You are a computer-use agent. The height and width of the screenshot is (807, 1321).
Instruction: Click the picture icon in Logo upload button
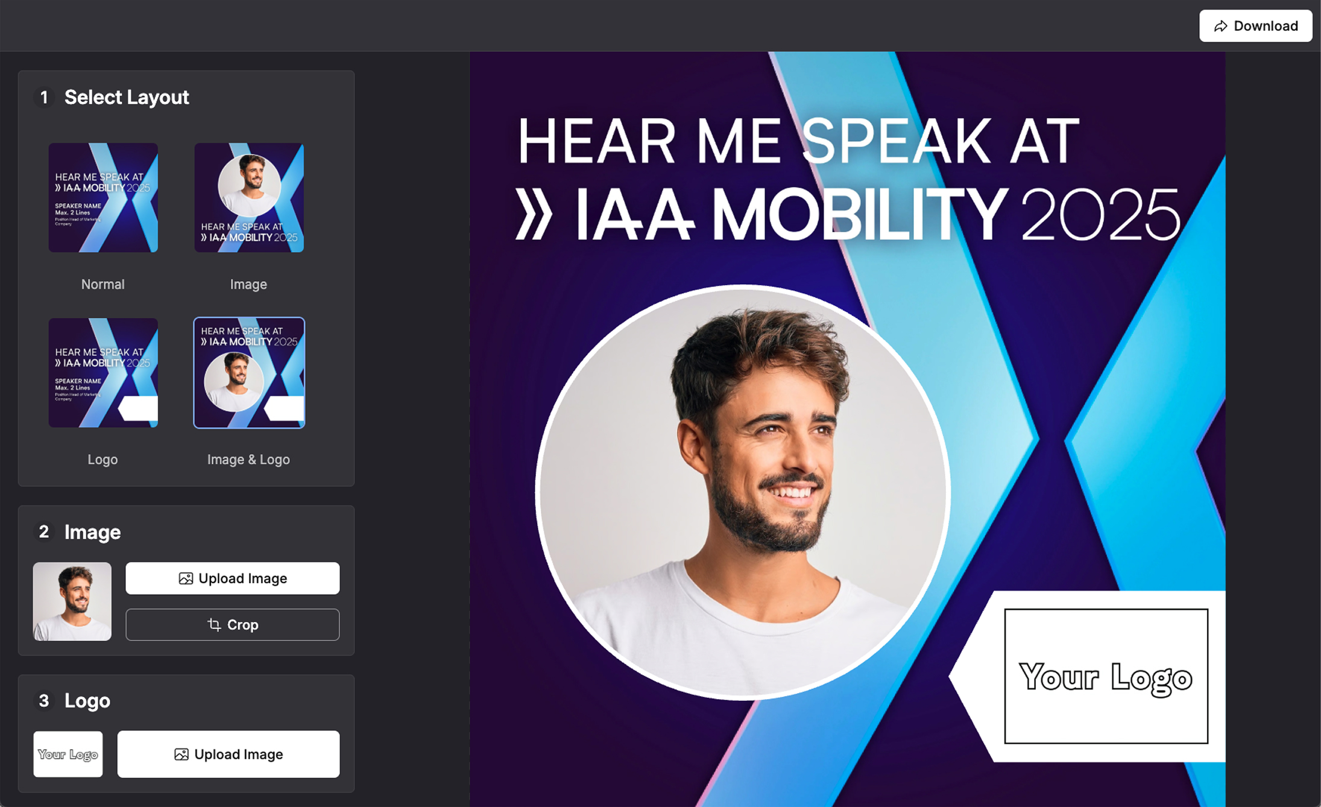pos(181,755)
